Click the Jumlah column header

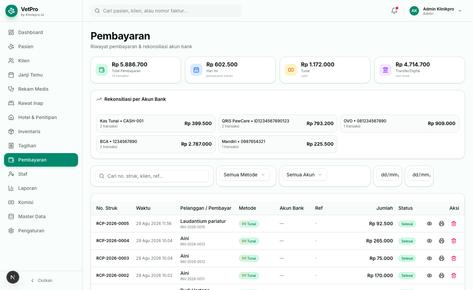(384, 208)
